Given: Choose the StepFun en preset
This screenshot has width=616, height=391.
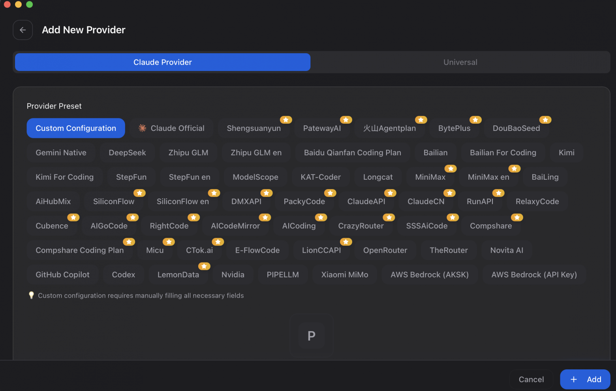Looking at the screenshot, I should (190, 177).
